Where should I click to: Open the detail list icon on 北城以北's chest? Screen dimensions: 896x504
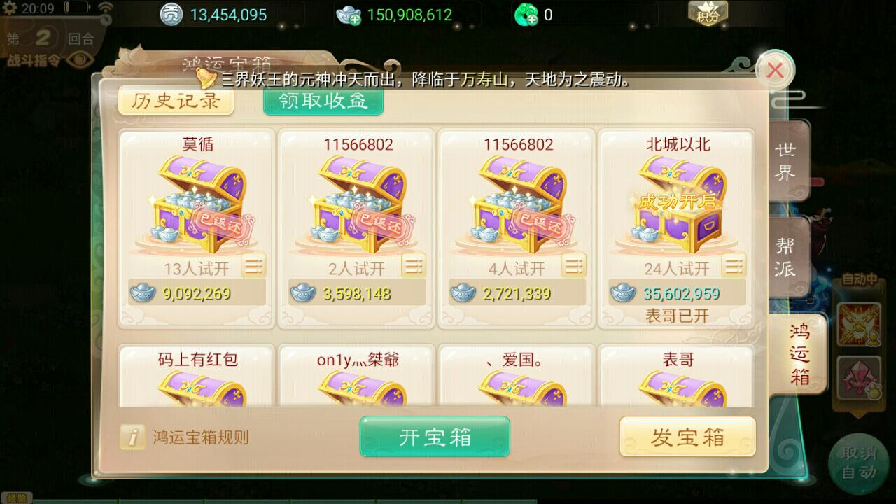(734, 265)
